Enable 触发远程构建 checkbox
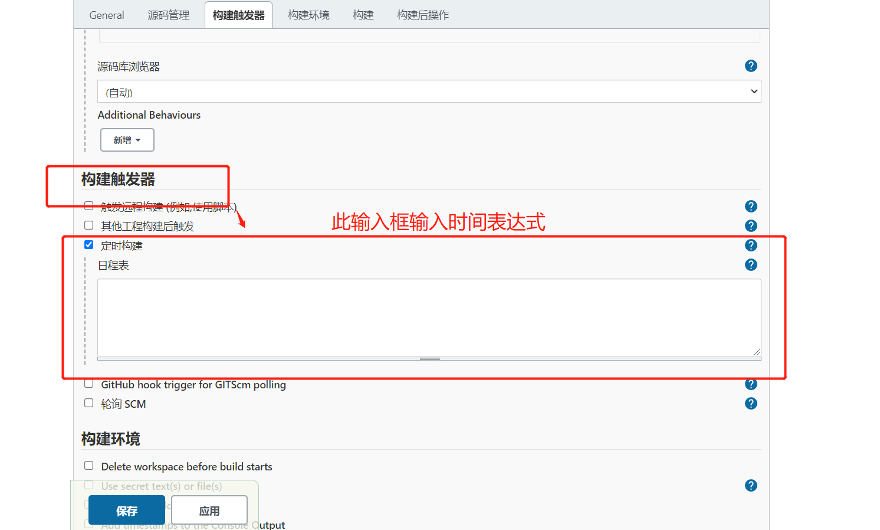This screenshot has width=880, height=530. click(x=89, y=206)
